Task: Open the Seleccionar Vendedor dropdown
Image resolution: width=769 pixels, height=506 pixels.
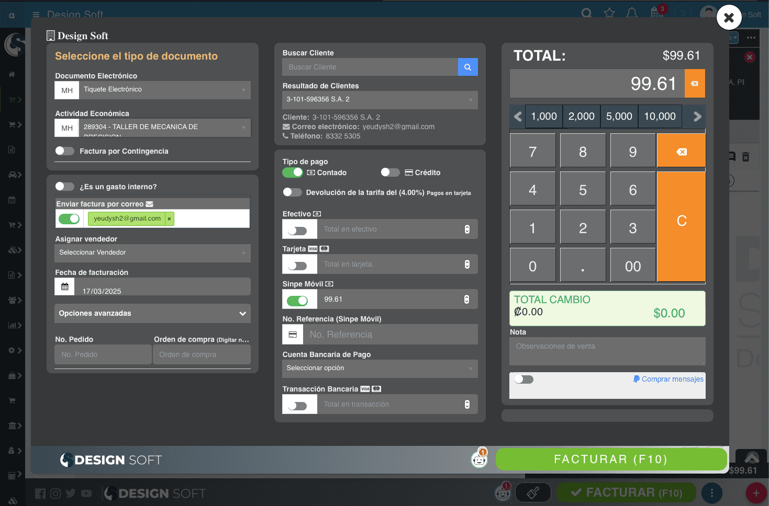Action: (x=152, y=253)
